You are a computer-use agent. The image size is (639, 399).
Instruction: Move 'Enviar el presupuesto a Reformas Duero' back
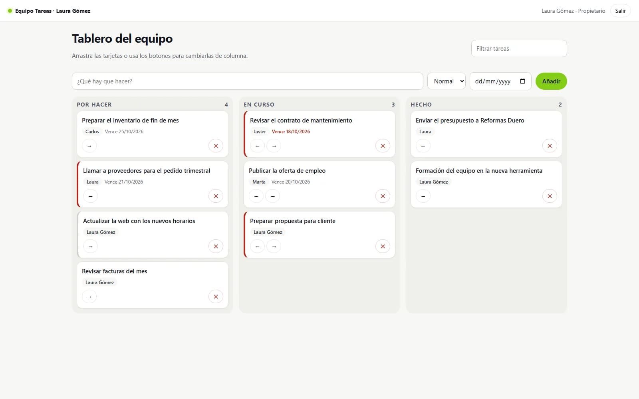[423, 146]
